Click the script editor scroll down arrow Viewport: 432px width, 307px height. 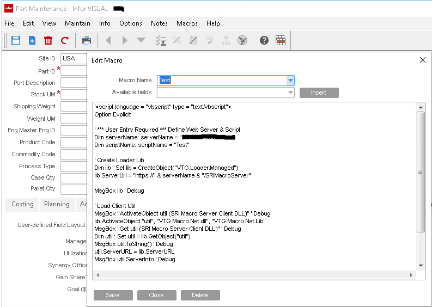(x=421, y=266)
